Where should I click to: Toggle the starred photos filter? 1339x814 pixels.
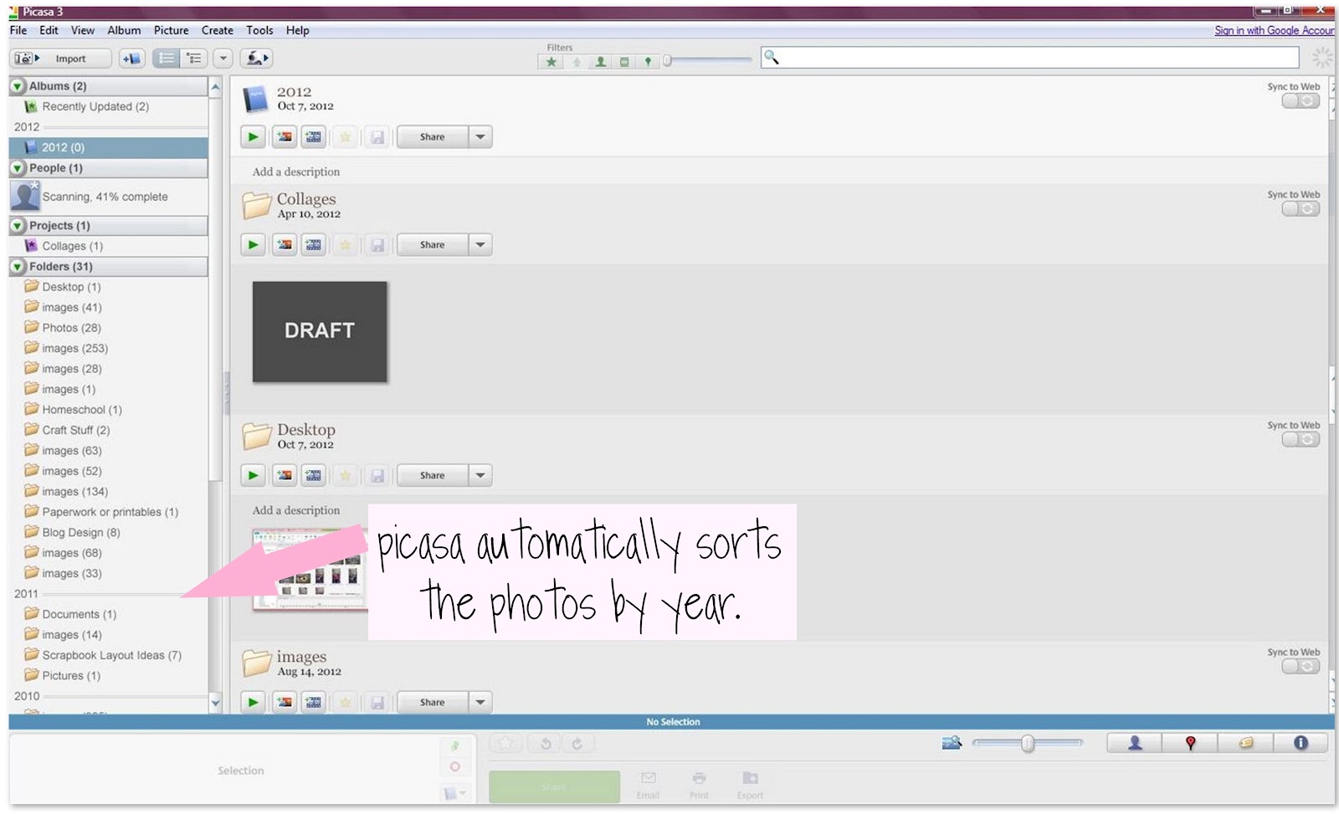tap(552, 62)
